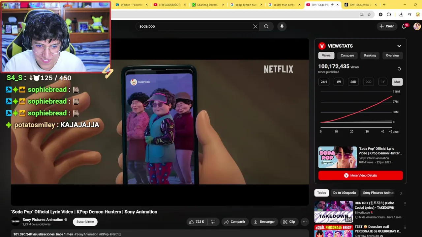
Task: Open options for the TEST personaje suggestion
Action: tap(405, 227)
